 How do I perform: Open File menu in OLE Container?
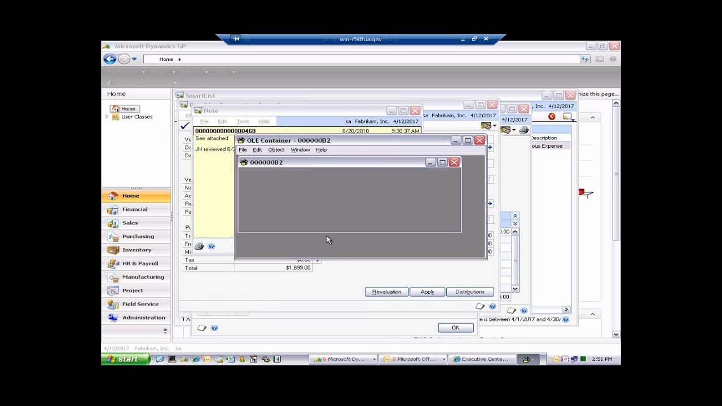pos(243,150)
